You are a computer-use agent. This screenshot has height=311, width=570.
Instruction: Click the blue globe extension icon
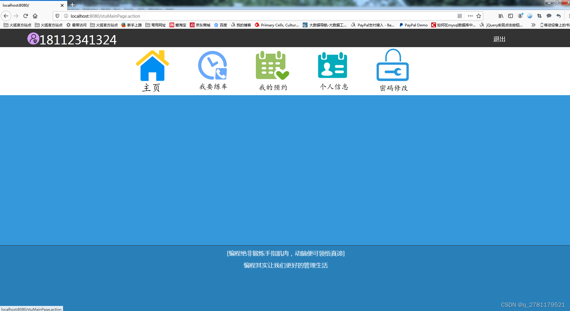[x=530, y=16]
